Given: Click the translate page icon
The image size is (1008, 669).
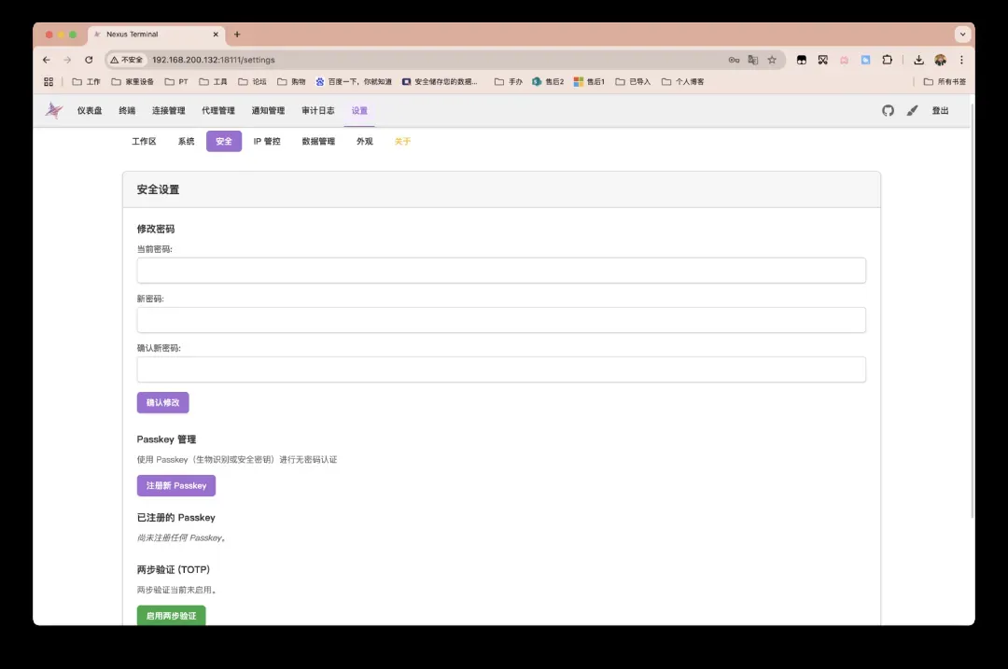Looking at the screenshot, I should pos(753,60).
